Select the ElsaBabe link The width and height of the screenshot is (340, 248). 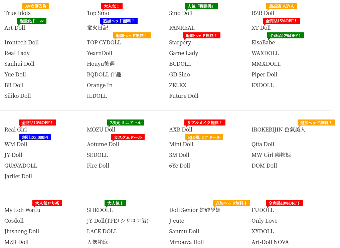(x=263, y=42)
